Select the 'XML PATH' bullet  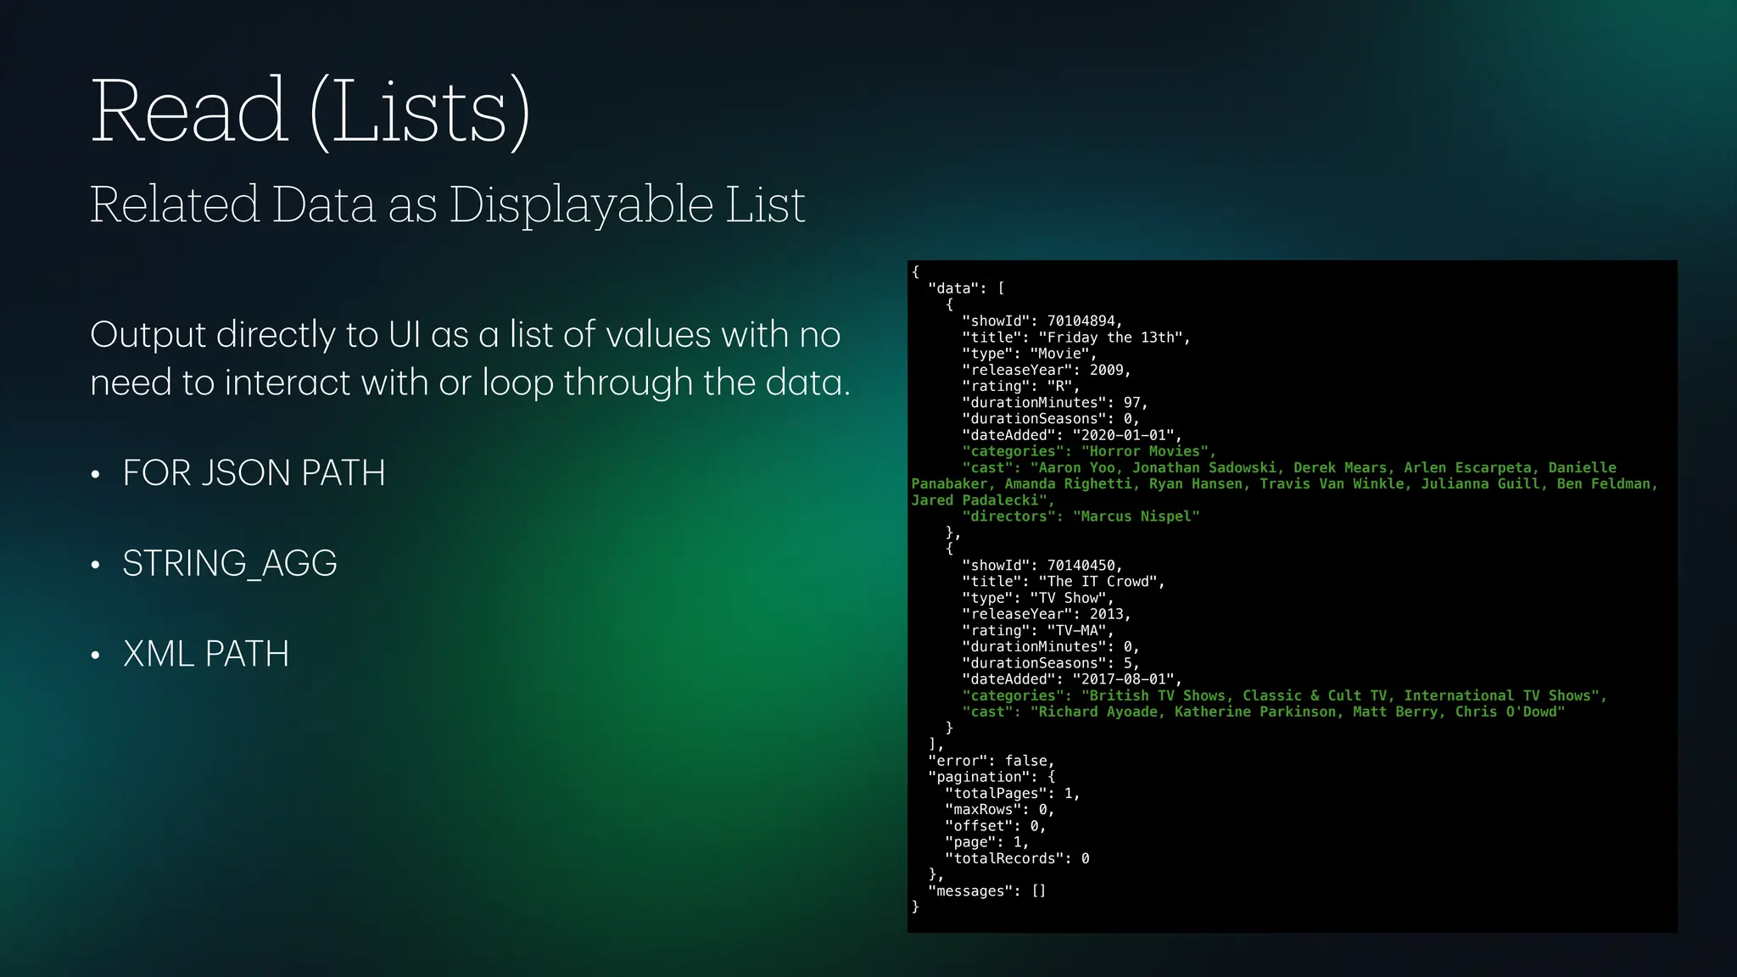pyautogui.click(x=206, y=654)
